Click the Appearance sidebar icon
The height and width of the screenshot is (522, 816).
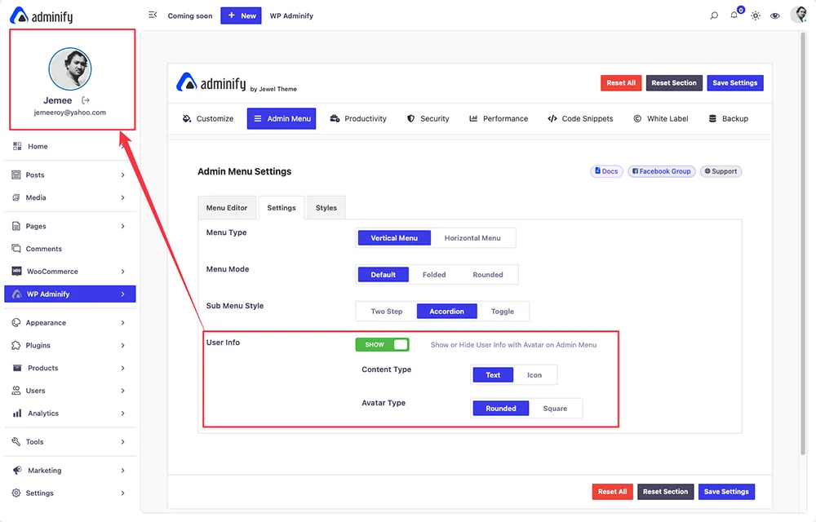tap(16, 323)
